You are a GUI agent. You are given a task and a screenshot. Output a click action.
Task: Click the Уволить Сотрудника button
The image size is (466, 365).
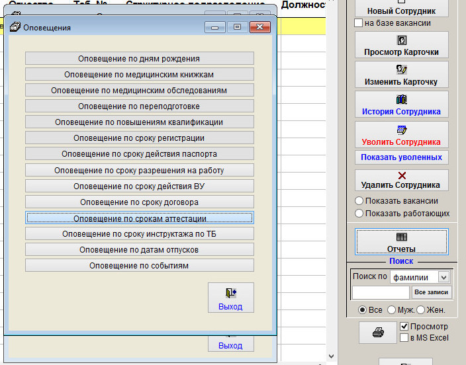[401, 135]
